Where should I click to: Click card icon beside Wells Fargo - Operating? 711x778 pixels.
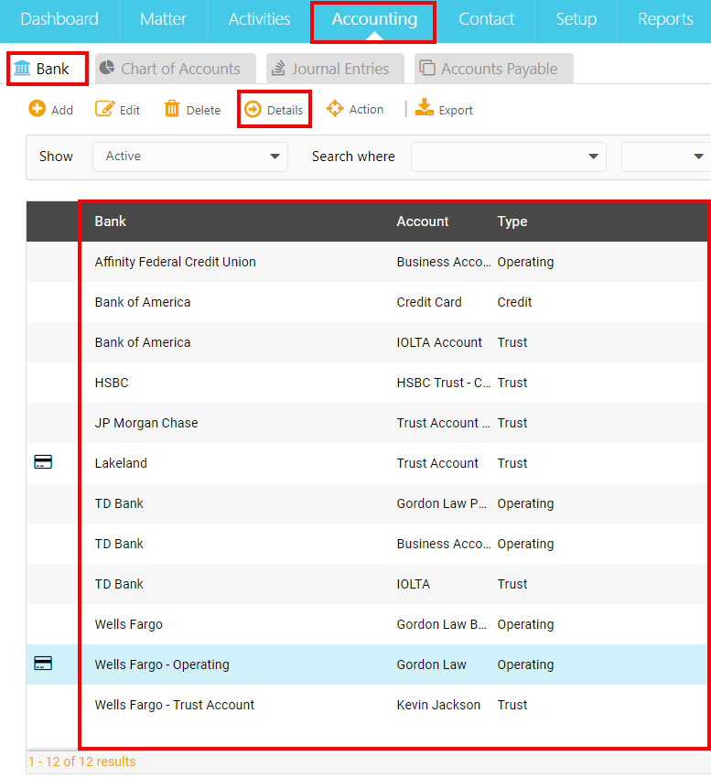[43, 664]
